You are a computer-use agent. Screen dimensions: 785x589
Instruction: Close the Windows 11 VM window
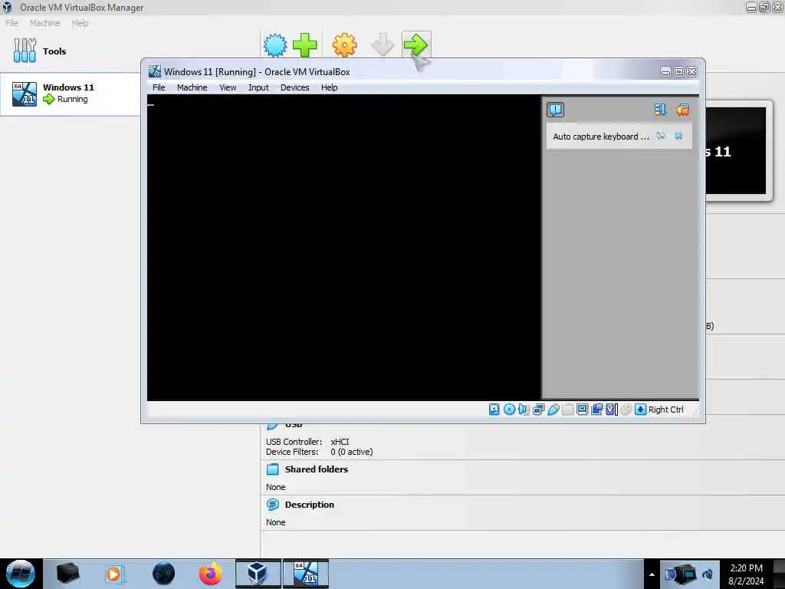coord(692,72)
